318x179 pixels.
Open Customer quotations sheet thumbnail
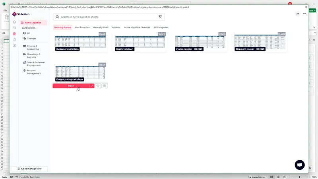pos(80,42)
